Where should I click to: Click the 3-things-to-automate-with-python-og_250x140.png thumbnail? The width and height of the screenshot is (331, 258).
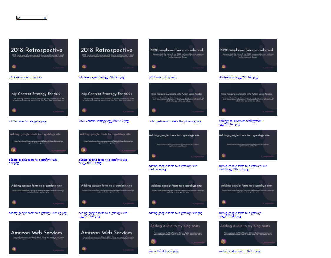point(248,99)
